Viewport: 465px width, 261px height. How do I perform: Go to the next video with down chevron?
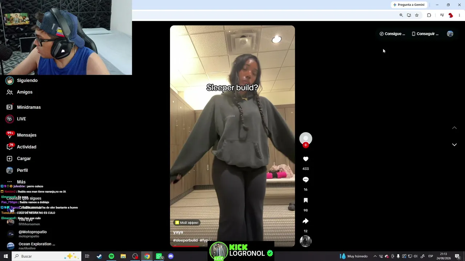pos(454,145)
